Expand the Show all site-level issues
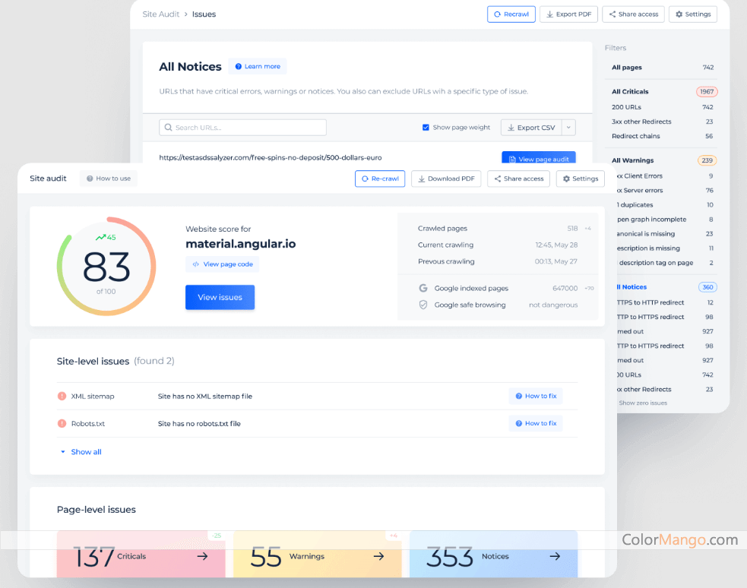The width and height of the screenshot is (747, 588). 81,452
